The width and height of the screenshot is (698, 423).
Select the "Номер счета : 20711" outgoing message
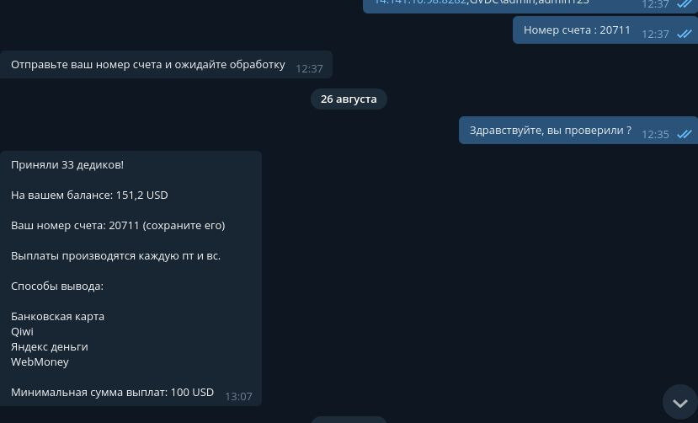[x=605, y=30]
